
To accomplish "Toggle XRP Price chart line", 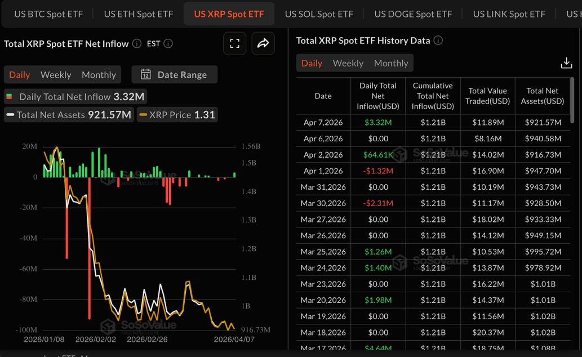I will 177,115.
